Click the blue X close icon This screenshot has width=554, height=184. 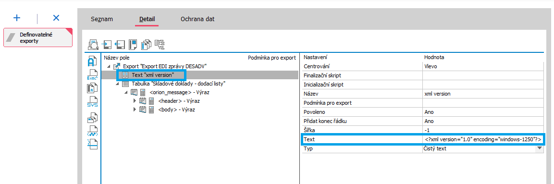[x=56, y=18]
